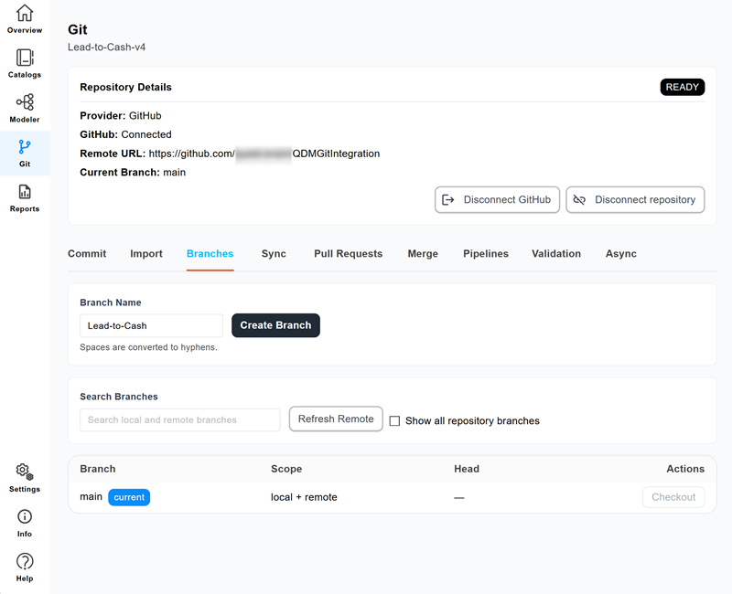
Task: Click the main branch name in table
Action: (x=91, y=496)
